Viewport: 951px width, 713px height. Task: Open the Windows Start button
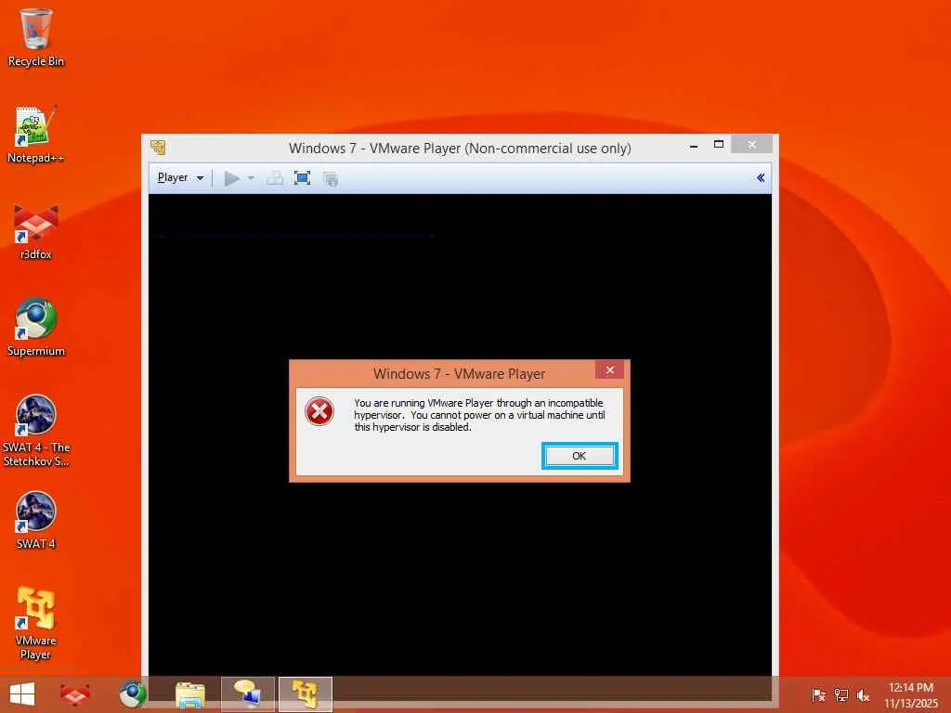22,694
